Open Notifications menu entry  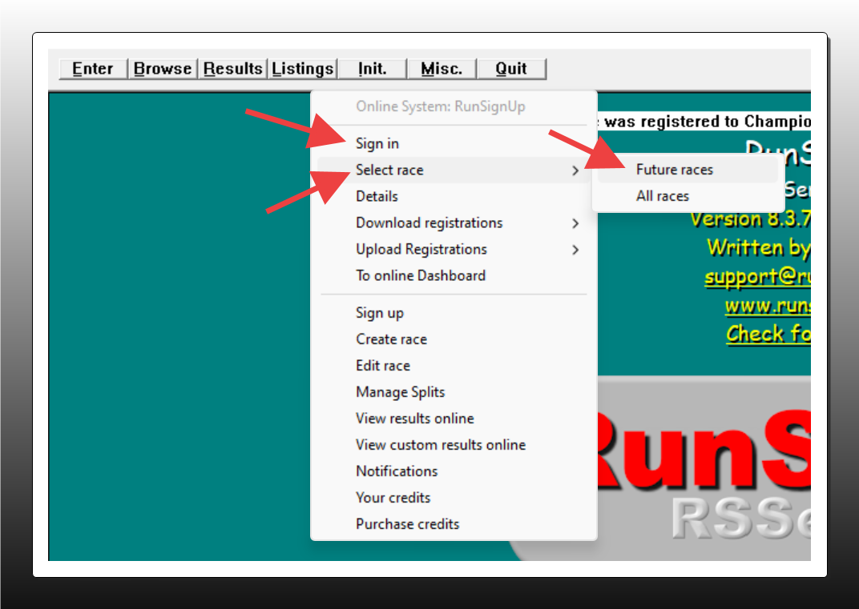click(x=454, y=471)
